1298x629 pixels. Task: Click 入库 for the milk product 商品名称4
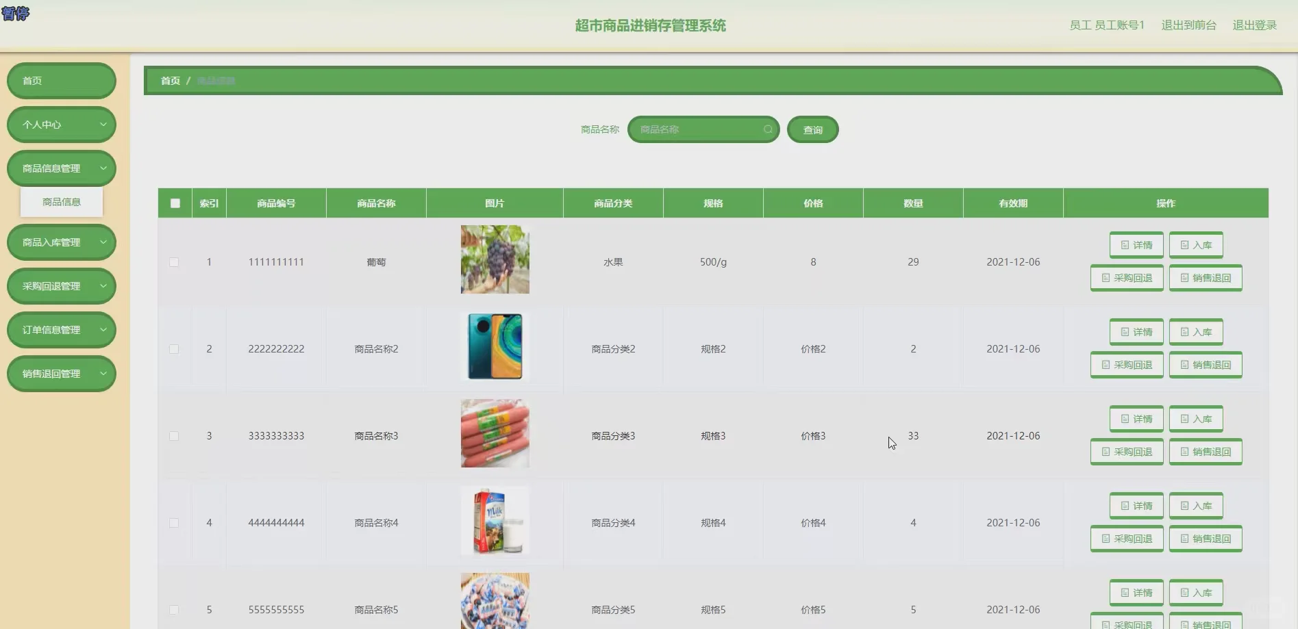[1195, 505]
